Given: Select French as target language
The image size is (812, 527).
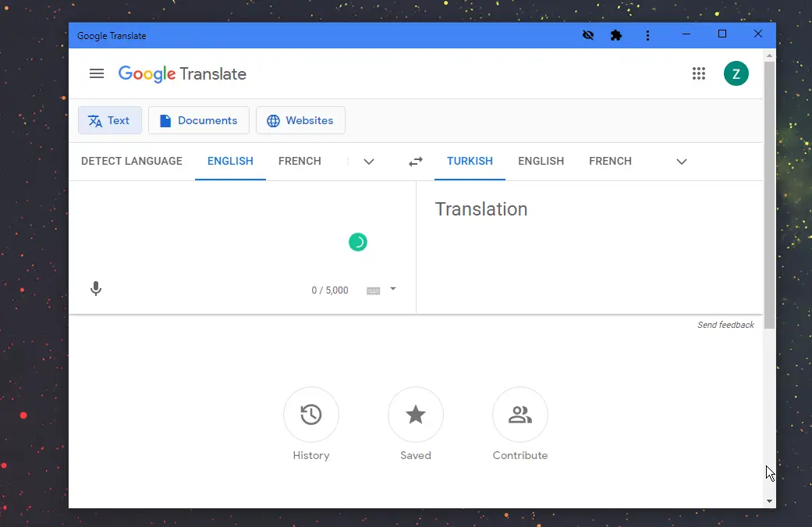Looking at the screenshot, I should pyautogui.click(x=610, y=161).
